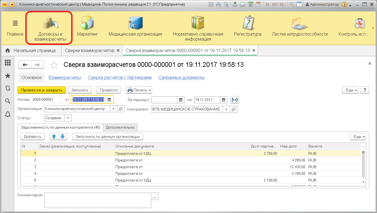377x213 pixels.
Task: Click the printer icon in title bar
Action: coord(219,4)
